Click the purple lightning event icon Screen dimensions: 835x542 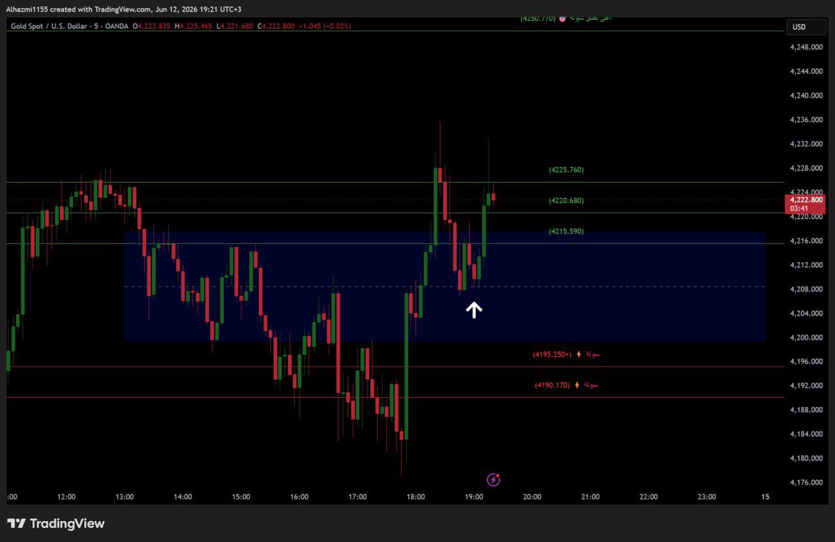point(494,479)
